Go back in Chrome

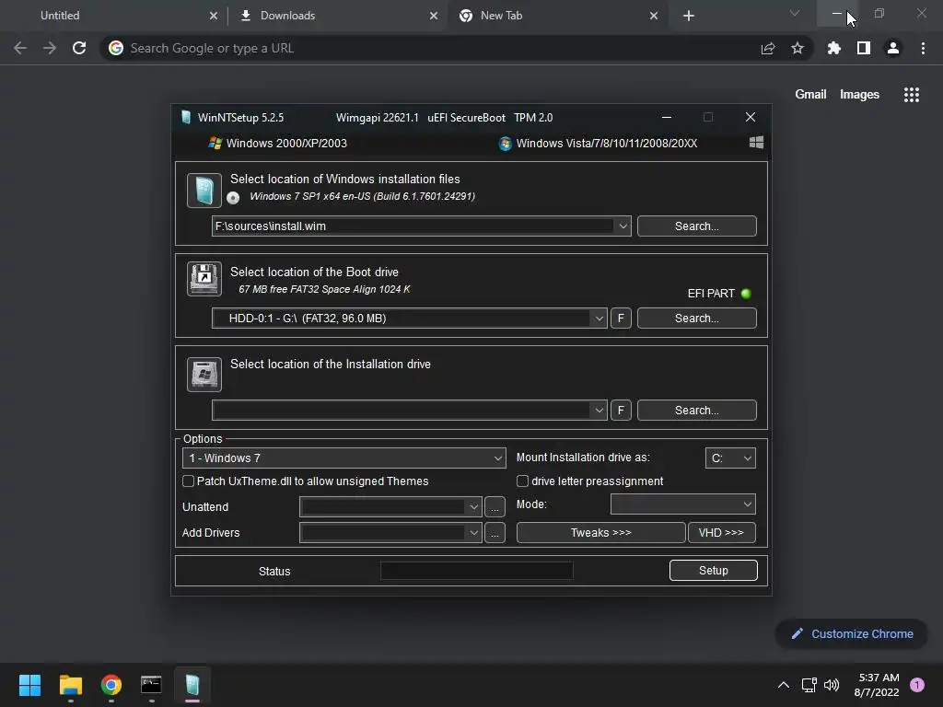pyautogui.click(x=20, y=48)
